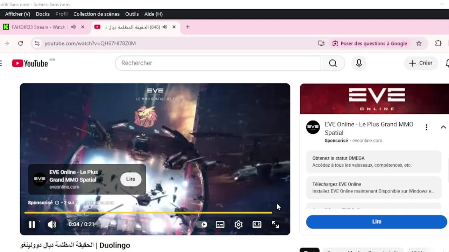Click EVE Online avatar in video overlay

pos(40,179)
